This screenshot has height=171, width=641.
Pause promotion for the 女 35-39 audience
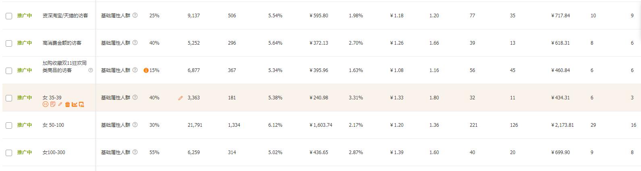pos(45,105)
